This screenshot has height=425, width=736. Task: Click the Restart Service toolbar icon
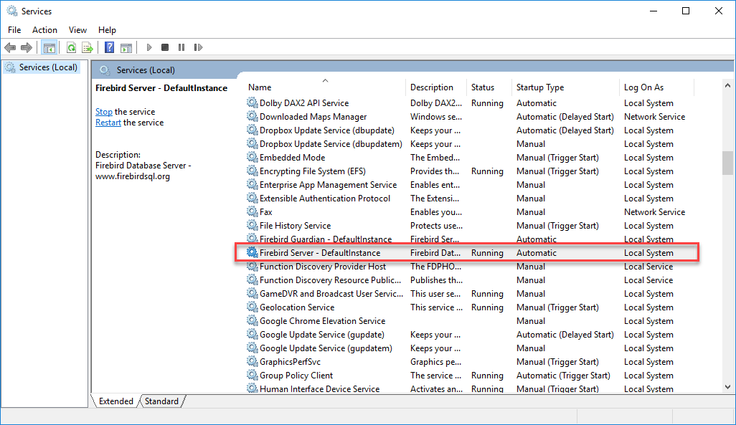click(197, 47)
